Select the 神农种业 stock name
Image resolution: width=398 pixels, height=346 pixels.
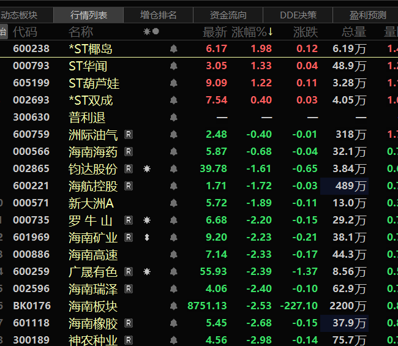tap(93, 340)
